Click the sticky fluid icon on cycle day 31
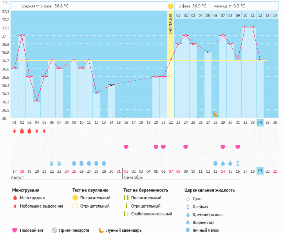The width and height of the screenshot is (282, 233). 238,163
